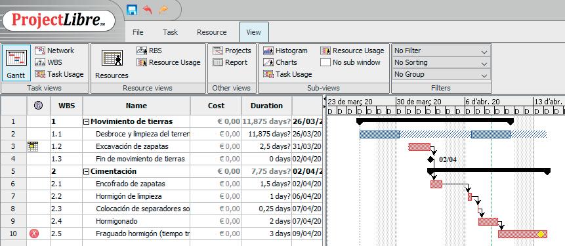The width and height of the screenshot is (565, 246).
Task: Open the WBS task view
Action: click(49, 62)
